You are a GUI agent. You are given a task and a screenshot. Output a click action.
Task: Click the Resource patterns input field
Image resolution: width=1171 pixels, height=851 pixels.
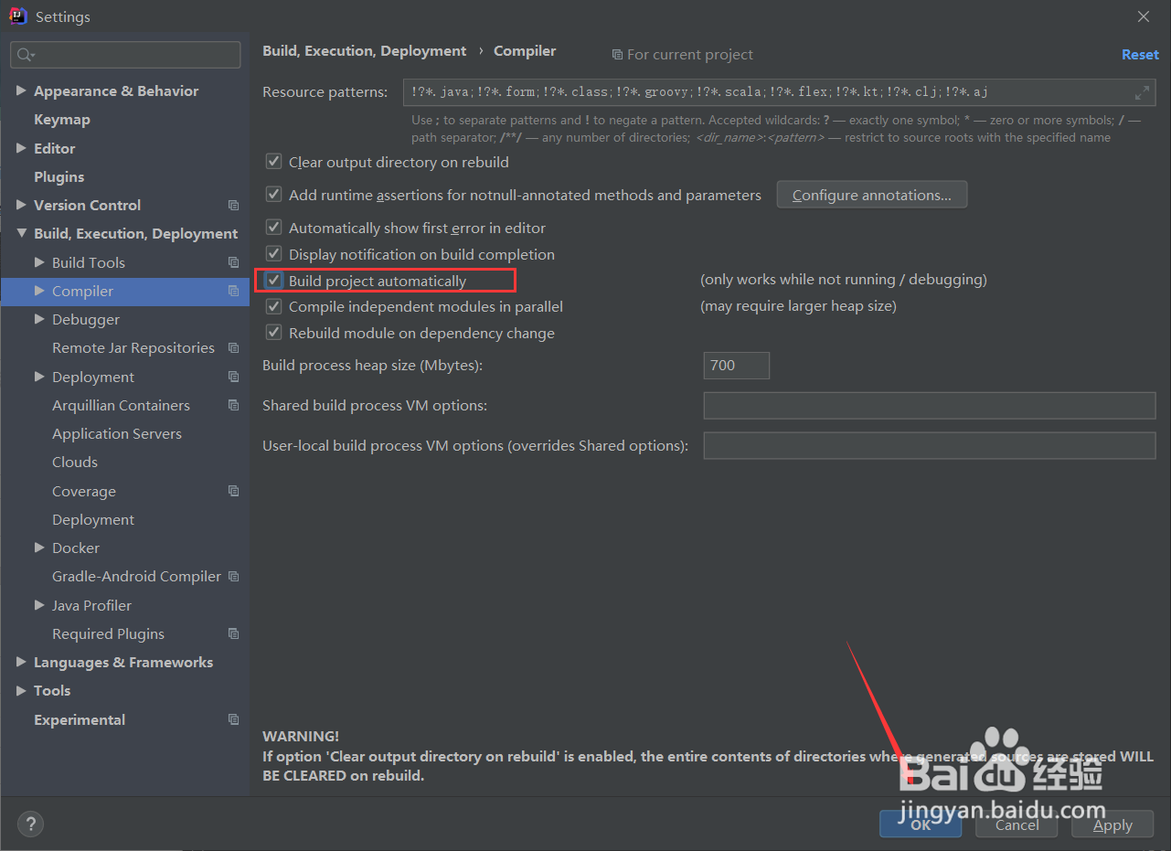(779, 92)
